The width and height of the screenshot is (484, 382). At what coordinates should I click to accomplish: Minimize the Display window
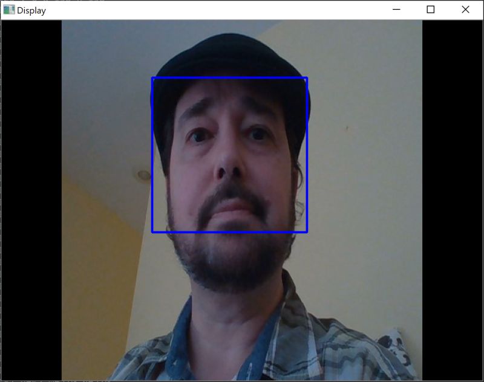click(x=395, y=10)
